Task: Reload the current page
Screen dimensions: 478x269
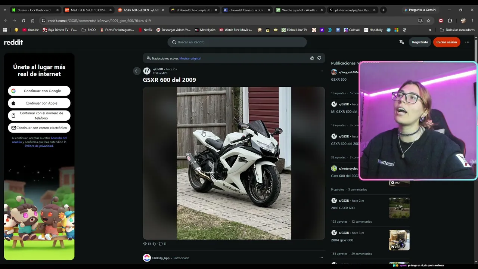Action: pyautogui.click(x=24, y=21)
